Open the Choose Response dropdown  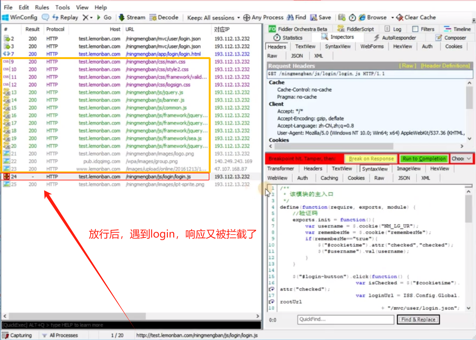click(x=461, y=159)
